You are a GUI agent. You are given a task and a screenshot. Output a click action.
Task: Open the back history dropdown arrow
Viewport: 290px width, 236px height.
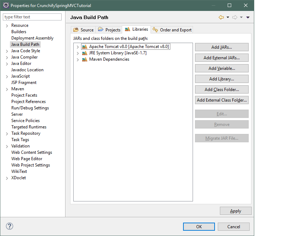tap(228, 17)
